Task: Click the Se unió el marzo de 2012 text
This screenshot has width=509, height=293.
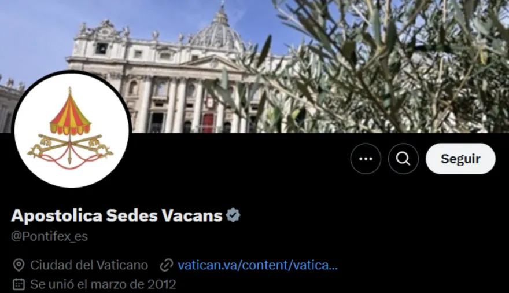Action: [x=103, y=284]
